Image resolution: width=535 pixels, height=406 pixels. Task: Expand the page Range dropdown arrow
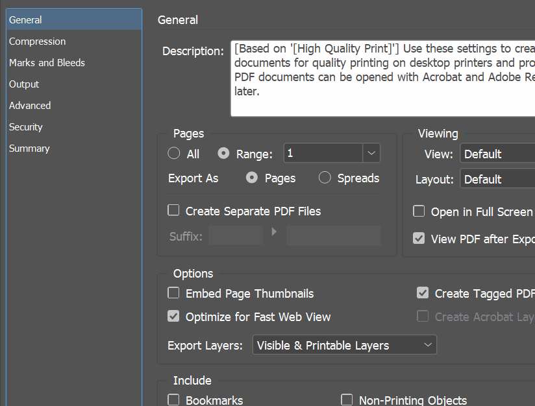point(371,153)
